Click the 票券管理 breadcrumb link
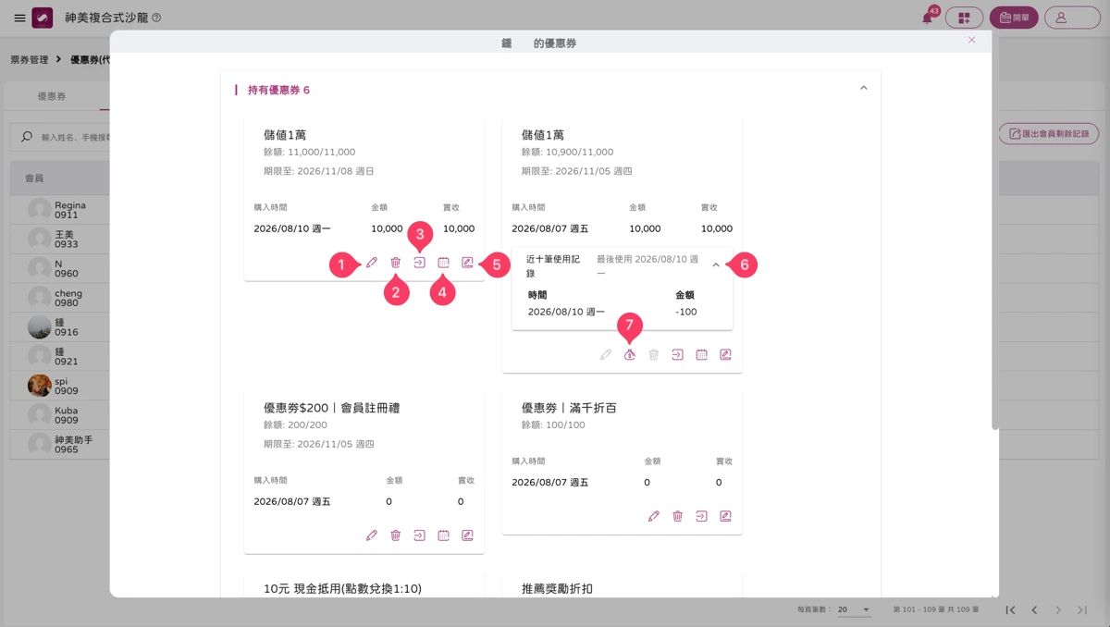 pyautogui.click(x=30, y=59)
